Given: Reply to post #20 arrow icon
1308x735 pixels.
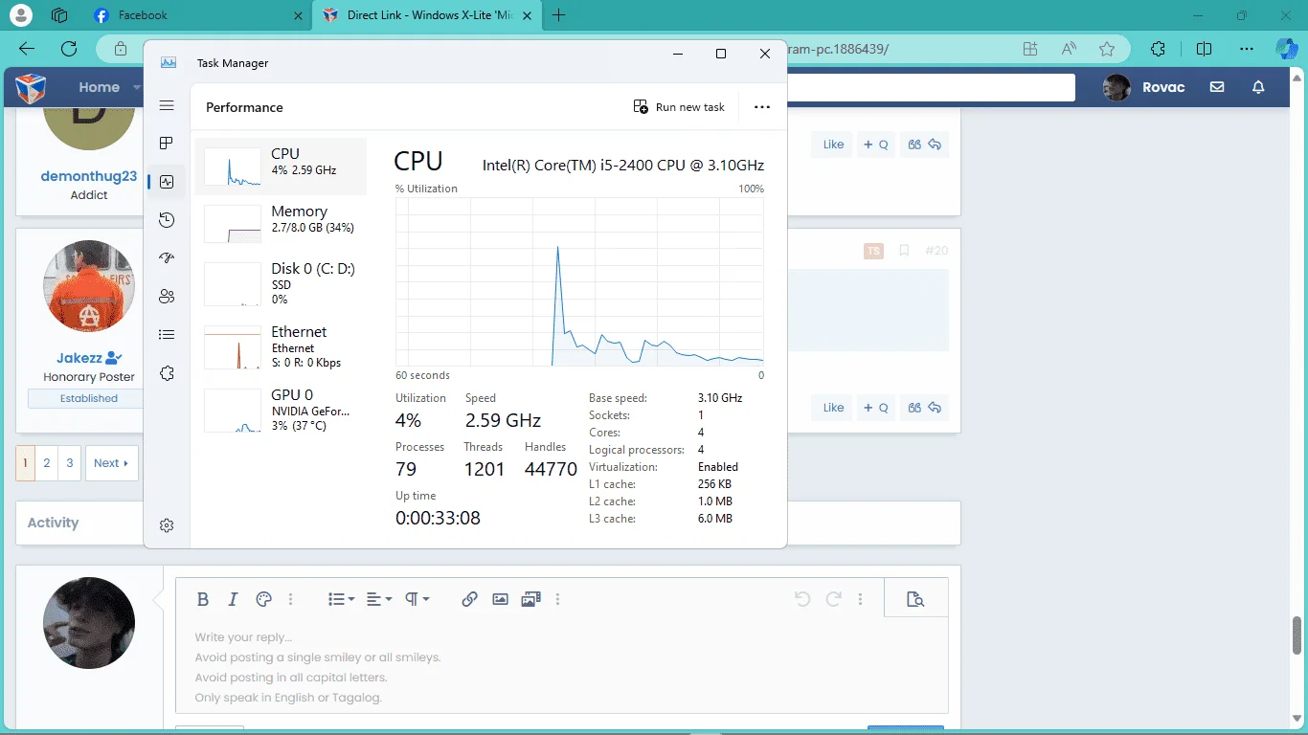Looking at the screenshot, I should [x=936, y=408].
